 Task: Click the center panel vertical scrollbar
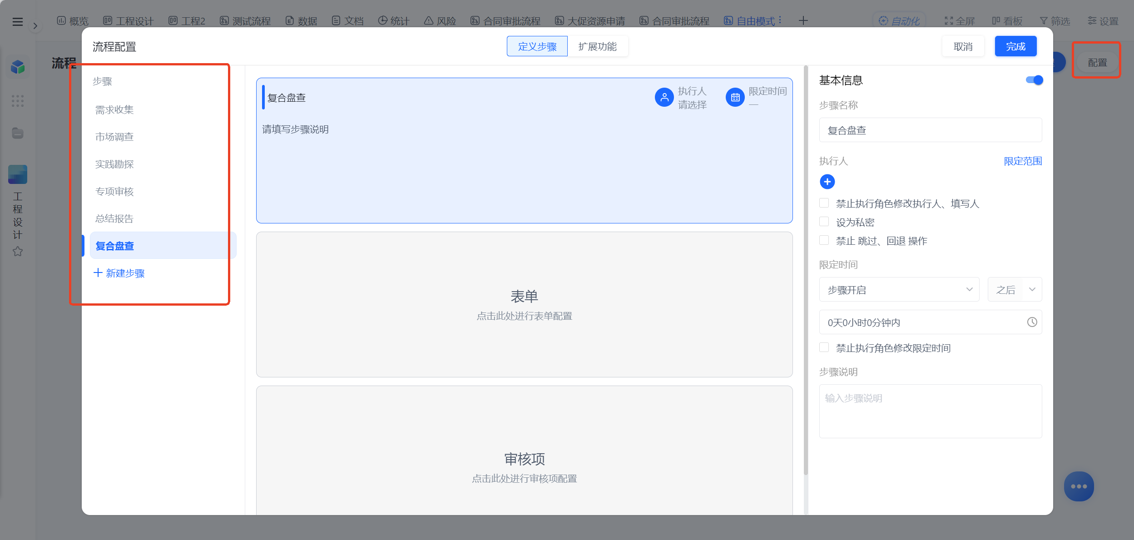806,270
